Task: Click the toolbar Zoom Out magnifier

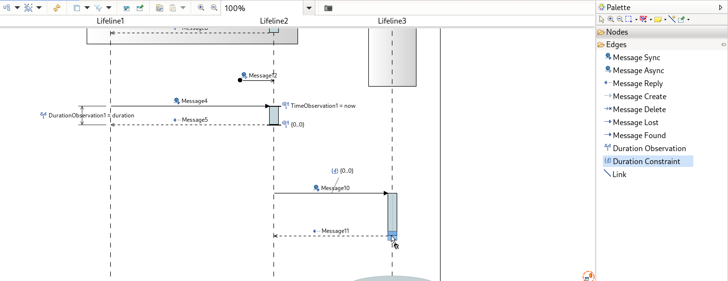Action: pos(214,8)
